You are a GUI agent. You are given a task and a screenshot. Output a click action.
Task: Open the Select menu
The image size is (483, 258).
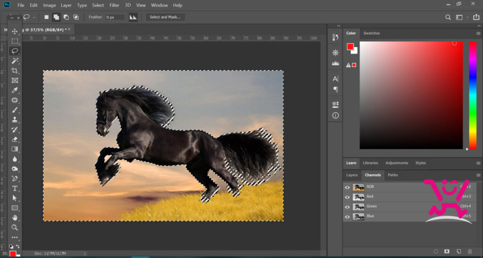(x=98, y=5)
